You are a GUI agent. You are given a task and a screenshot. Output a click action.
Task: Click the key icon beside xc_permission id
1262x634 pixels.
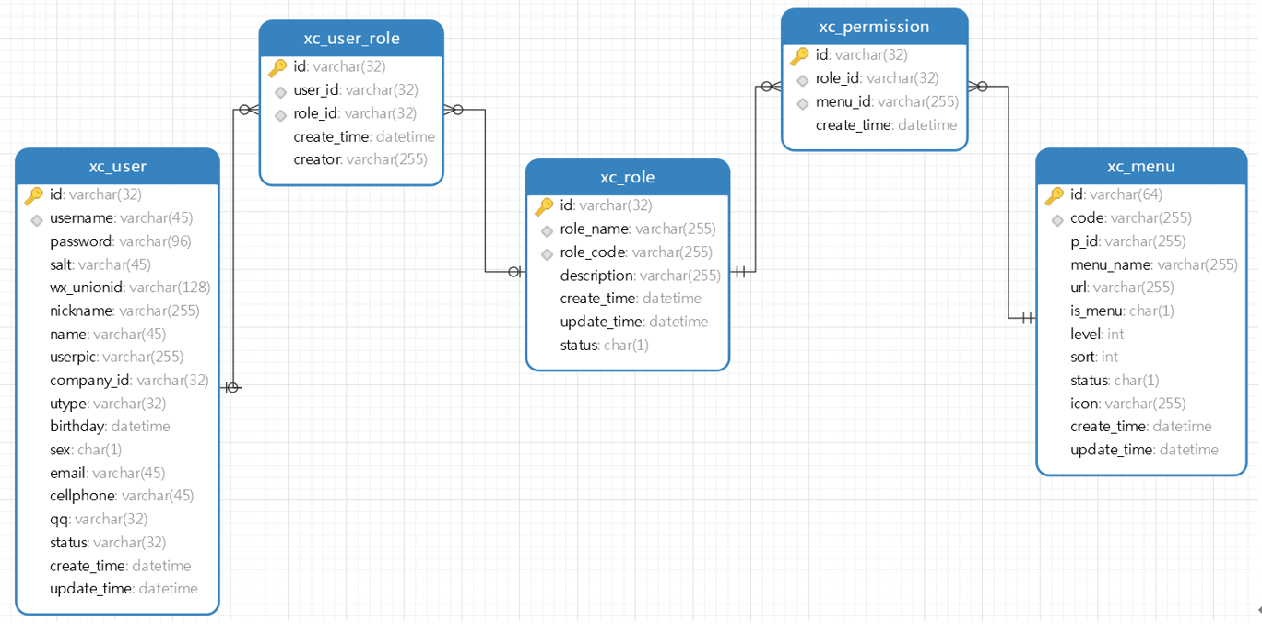pyautogui.click(x=799, y=56)
